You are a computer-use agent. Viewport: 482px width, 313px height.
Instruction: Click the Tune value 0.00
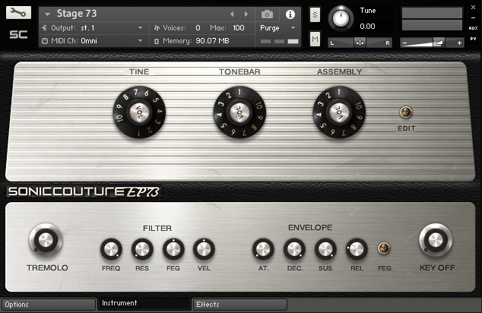[x=367, y=26]
